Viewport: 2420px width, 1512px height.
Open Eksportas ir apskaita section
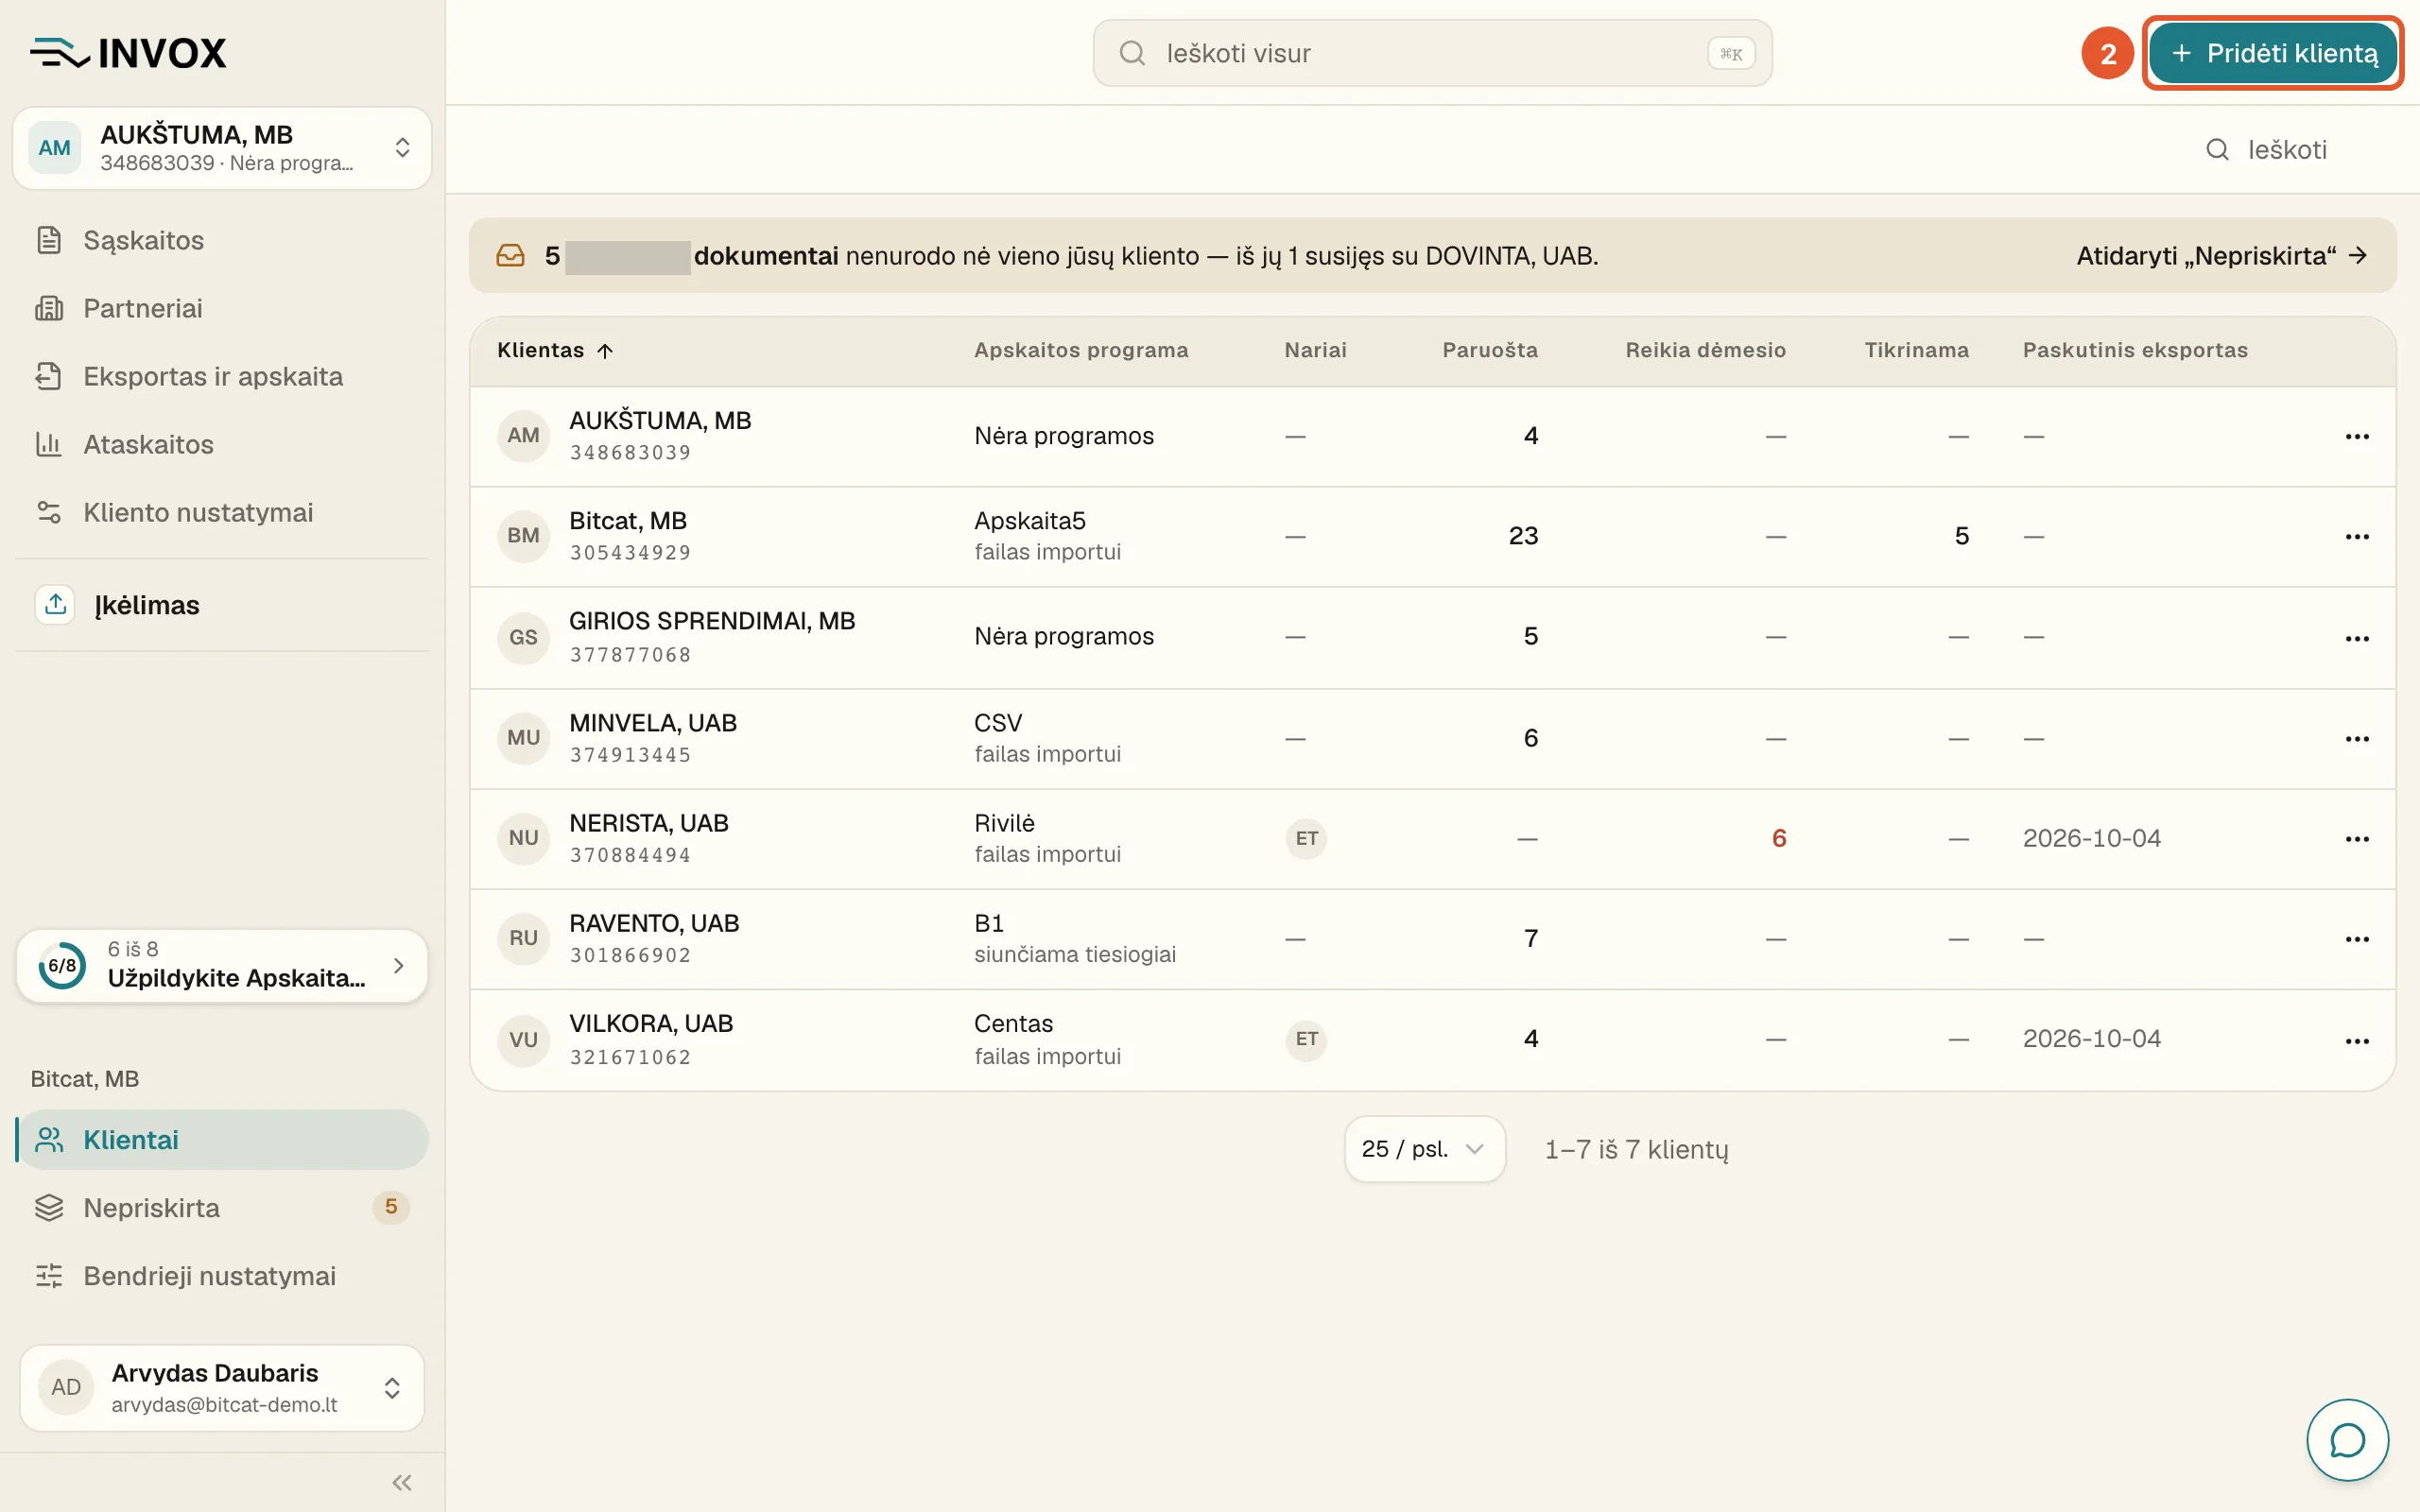click(x=212, y=376)
